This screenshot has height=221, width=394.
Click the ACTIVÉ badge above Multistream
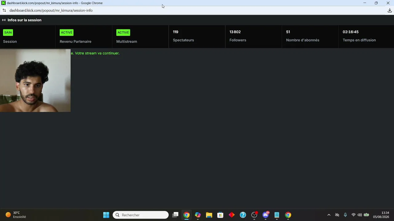coord(123,33)
